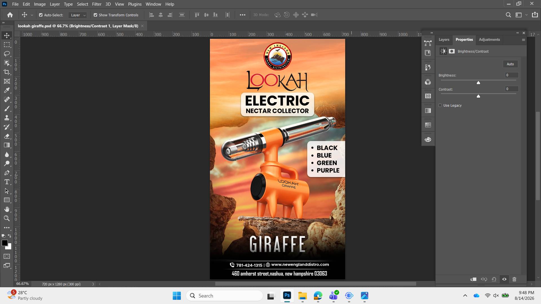
Task: Delete the adjustment layer with trash icon
Action: click(x=514, y=279)
